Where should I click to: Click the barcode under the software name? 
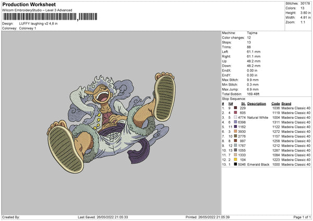point(50,17)
